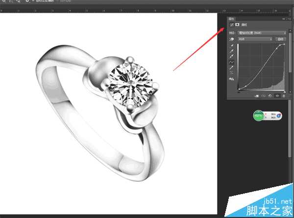Reset curves to adjustment defaults
The height and width of the screenshot is (218, 294).
click(x=270, y=96)
